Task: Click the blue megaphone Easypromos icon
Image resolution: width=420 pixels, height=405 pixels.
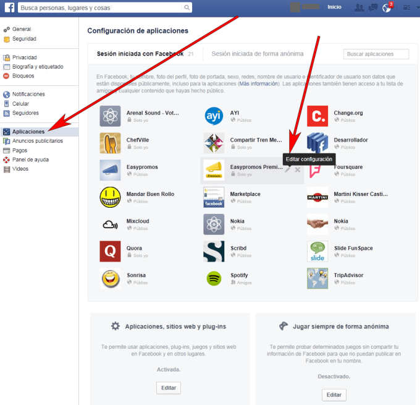Action: [x=110, y=170]
